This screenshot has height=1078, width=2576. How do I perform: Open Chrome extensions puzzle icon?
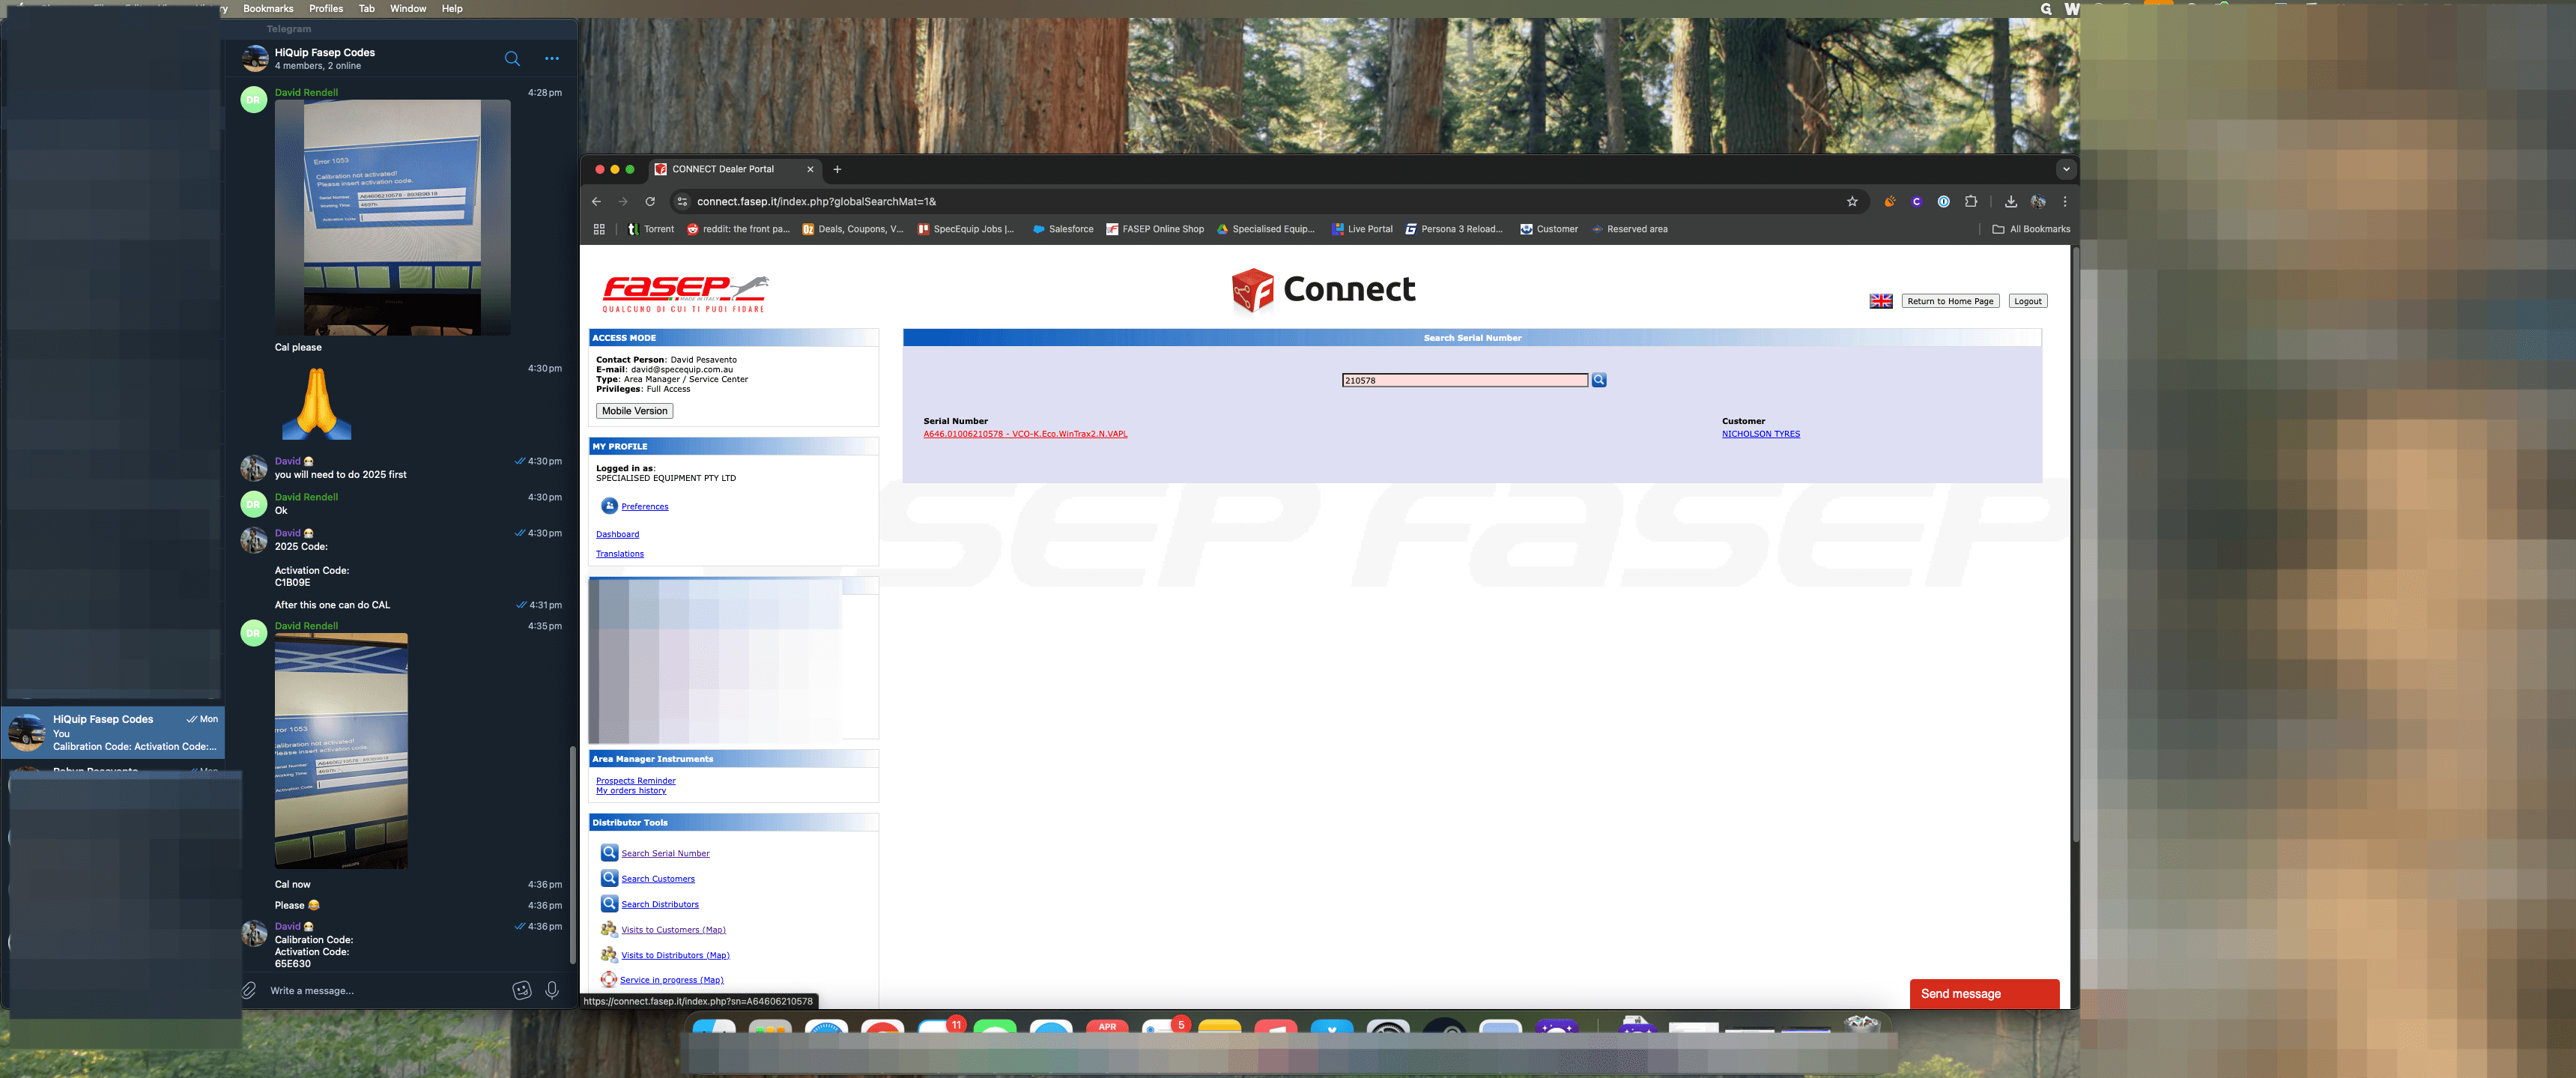1970,201
